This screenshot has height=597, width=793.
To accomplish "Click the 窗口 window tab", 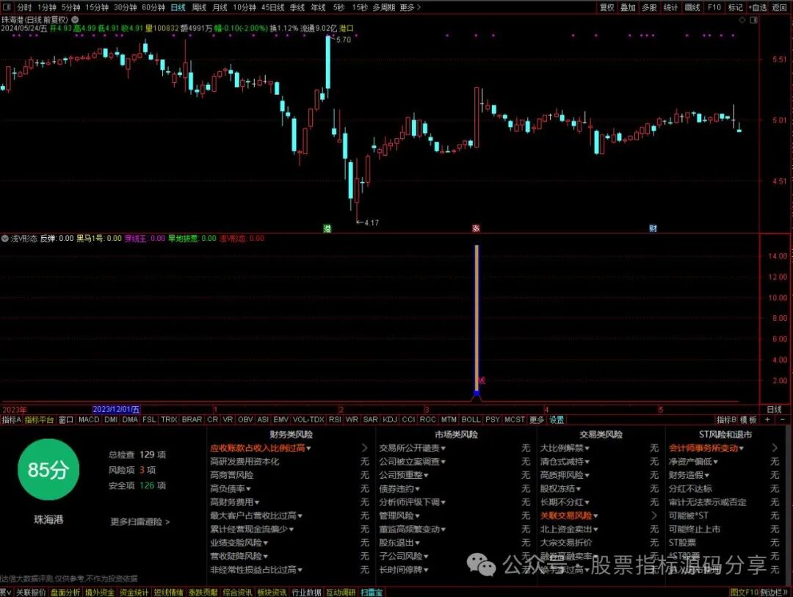I will (66, 419).
